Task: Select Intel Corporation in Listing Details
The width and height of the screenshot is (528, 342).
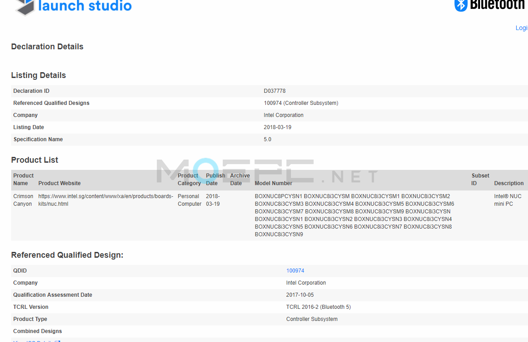Action: [x=284, y=115]
